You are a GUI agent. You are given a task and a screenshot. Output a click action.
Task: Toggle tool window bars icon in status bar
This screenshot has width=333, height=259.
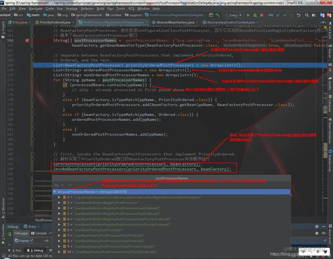pos(4,256)
